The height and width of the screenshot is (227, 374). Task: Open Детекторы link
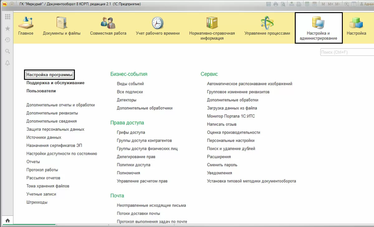coord(127,100)
